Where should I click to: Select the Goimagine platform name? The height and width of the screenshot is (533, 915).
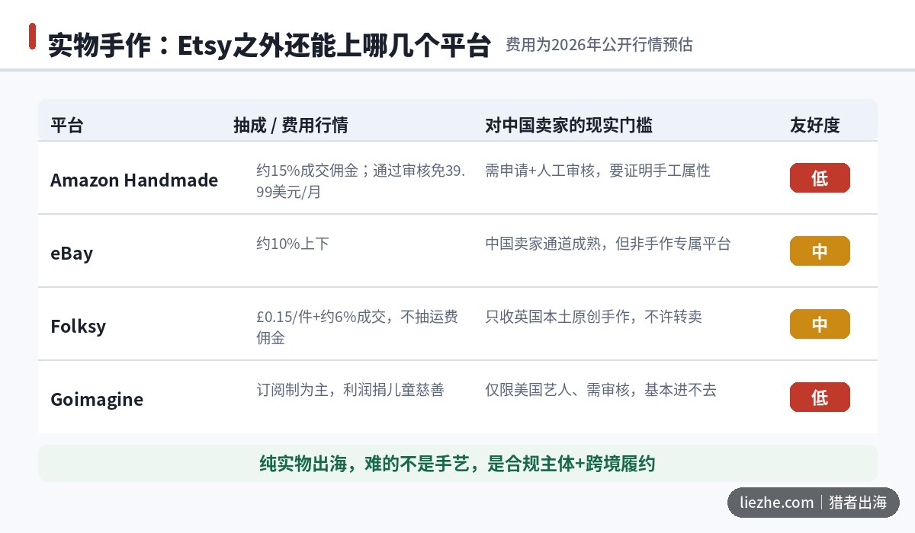tap(97, 400)
